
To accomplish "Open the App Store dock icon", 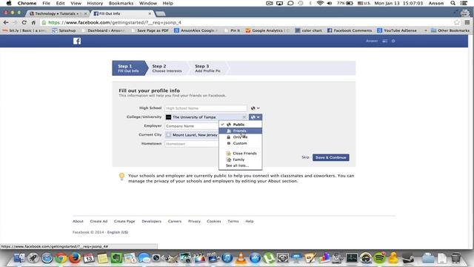I will point(255,258).
